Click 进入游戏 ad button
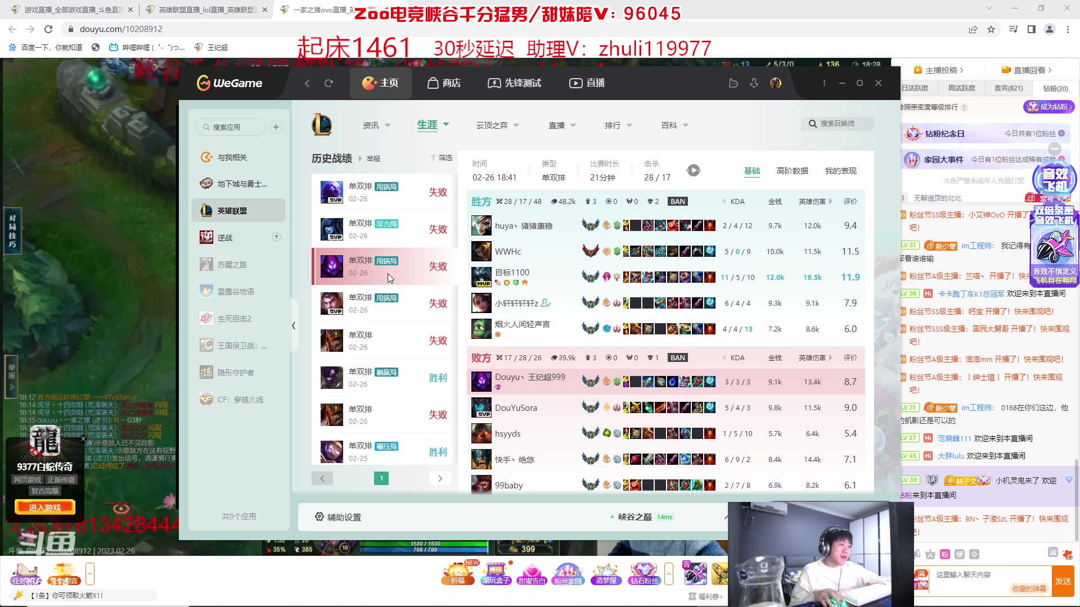The width and height of the screenshot is (1080, 607). click(44, 508)
